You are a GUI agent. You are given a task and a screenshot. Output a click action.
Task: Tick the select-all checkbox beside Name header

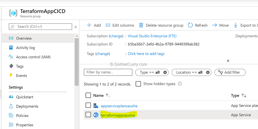[88, 95]
